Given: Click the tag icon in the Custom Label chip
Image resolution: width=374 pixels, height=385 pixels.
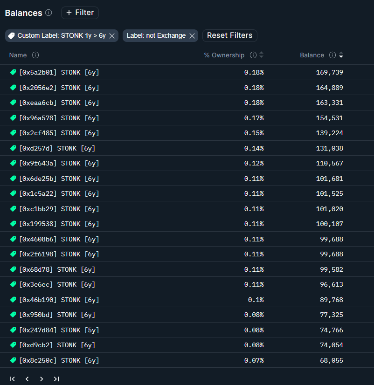Looking at the screenshot, I should pos(11,36).
